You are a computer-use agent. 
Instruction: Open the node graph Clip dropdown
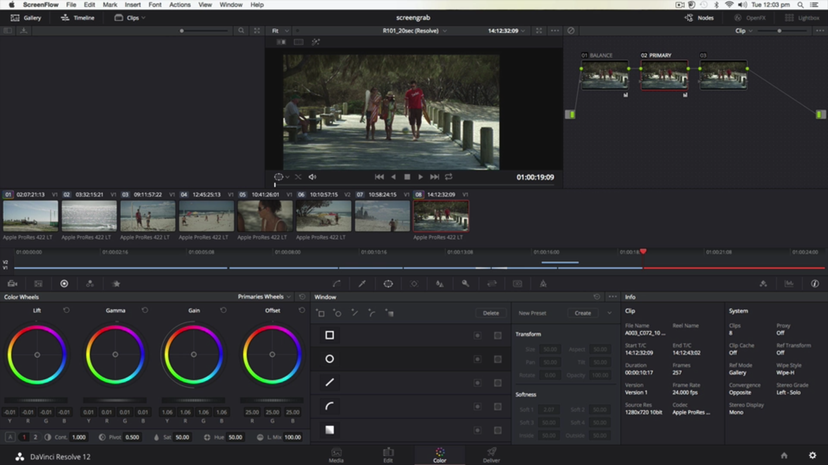(744, 31)
